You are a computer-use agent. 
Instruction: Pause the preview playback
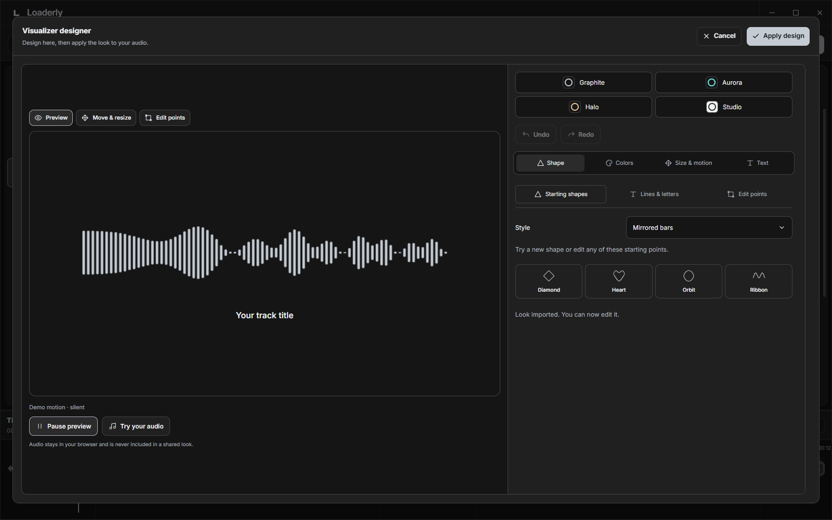coord(63,426)
